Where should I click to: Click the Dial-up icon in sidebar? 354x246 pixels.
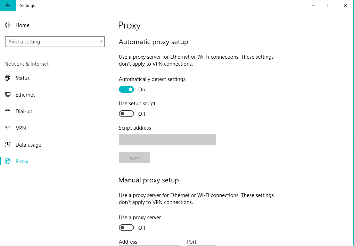coord(8,112)
